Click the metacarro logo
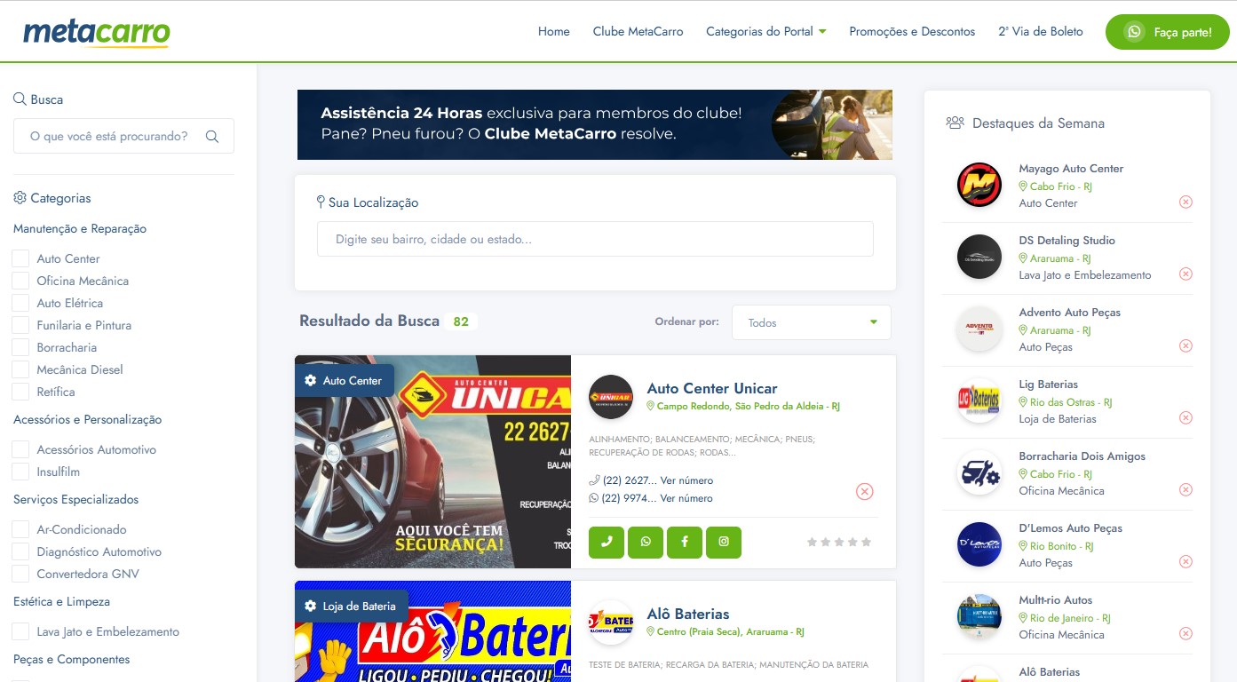Image resolution: width=1237 pixels, height=682 pixels. click(x=96, y=32)
